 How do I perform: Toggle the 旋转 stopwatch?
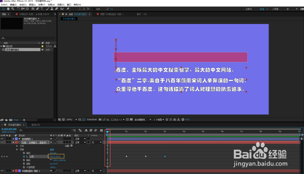click(x=24, y=164)
